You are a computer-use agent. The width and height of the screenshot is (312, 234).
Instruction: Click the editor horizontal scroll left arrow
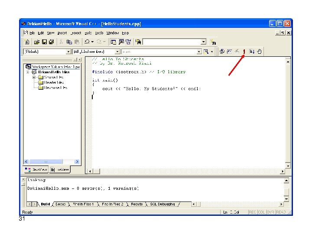pyautogui.click(x=90, y=171)
